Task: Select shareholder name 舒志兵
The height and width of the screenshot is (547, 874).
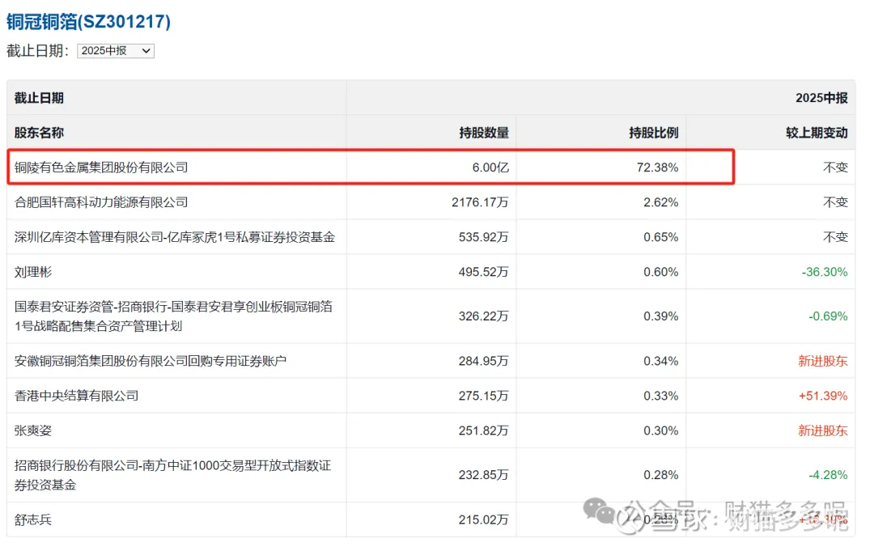Action: click(33, 519)
